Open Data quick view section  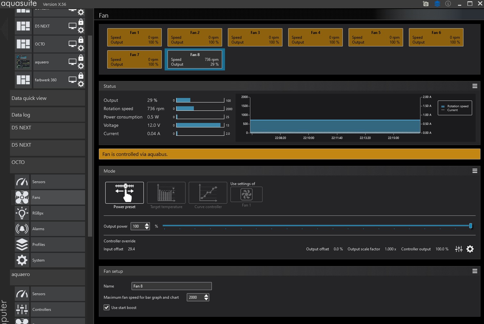click(x=48, y=98)
